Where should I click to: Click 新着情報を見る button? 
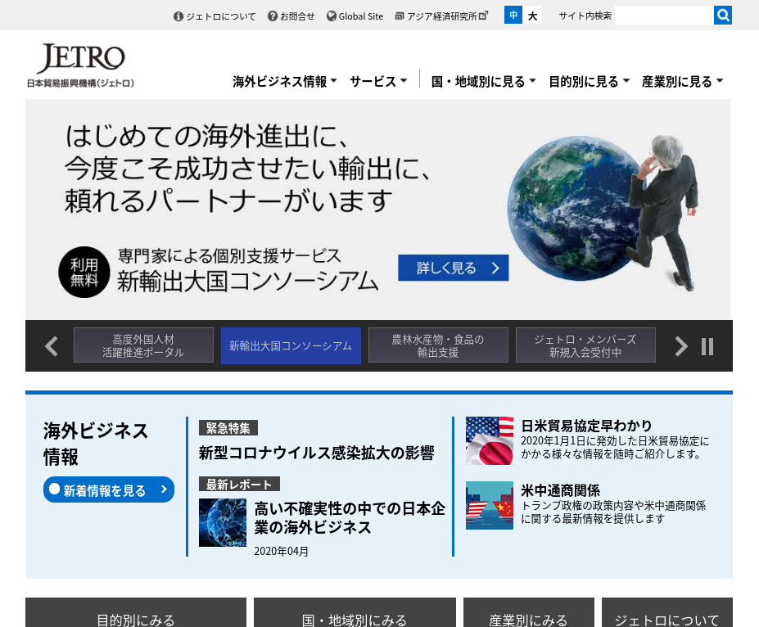point(108,489)
